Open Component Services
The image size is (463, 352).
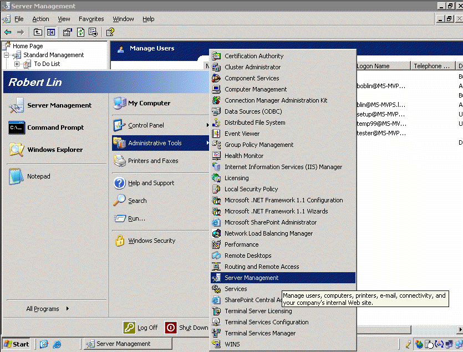click(283, 78)
